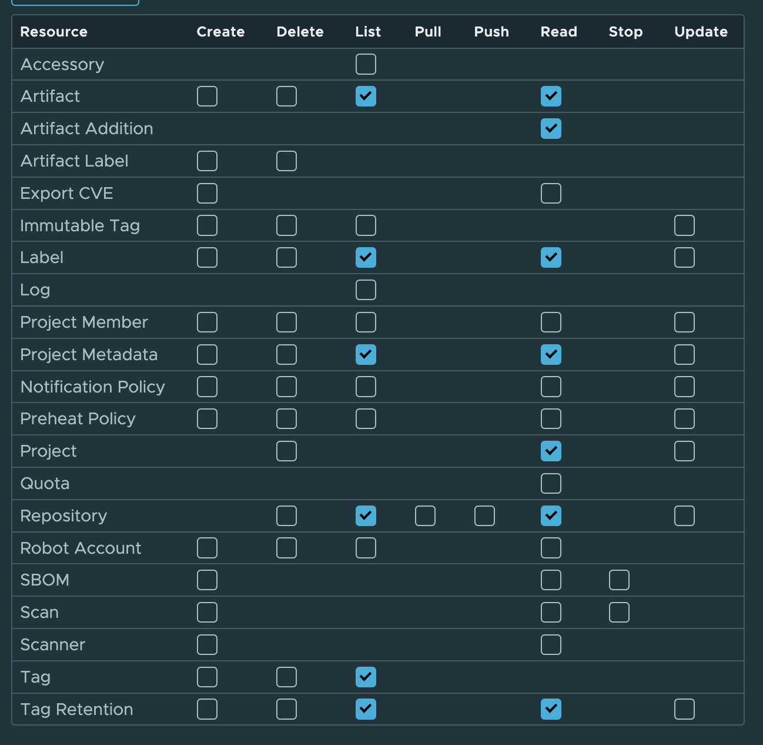
Task: Enable Preheat Policy Update permission
Action: tap(684, 419)
